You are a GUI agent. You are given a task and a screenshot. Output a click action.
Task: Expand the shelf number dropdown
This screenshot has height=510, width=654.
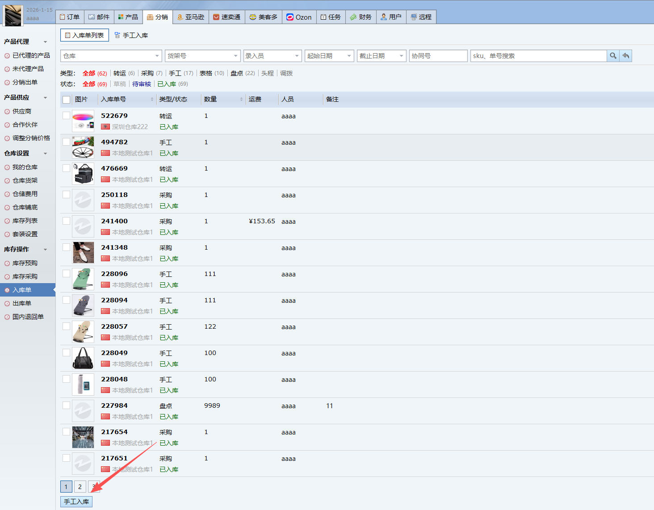(x=202, y=56)
